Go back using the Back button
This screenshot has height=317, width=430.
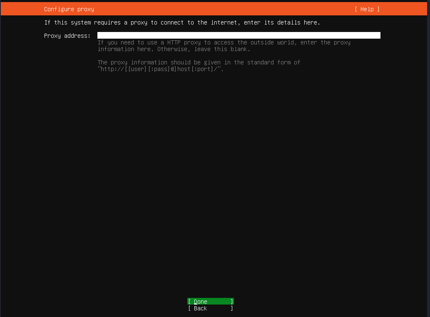(210, 308)
